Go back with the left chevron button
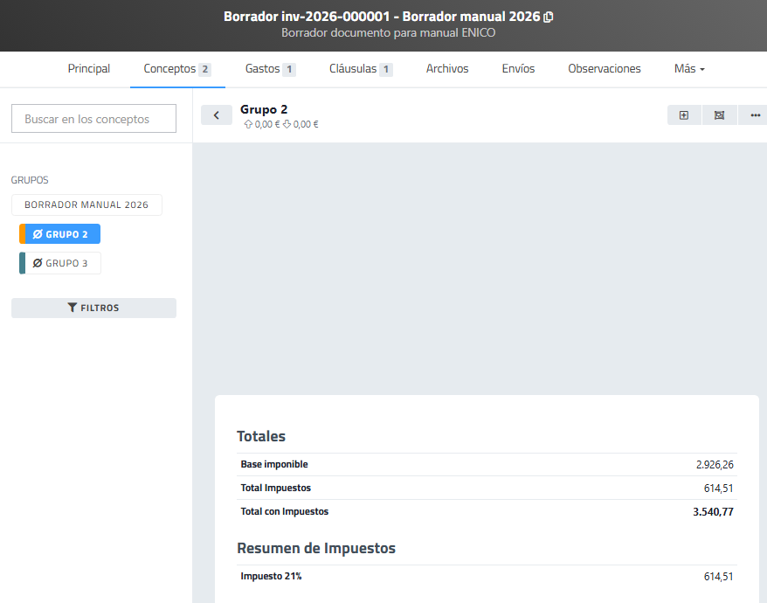Viewport: 767px width, 603px height. 216,115
